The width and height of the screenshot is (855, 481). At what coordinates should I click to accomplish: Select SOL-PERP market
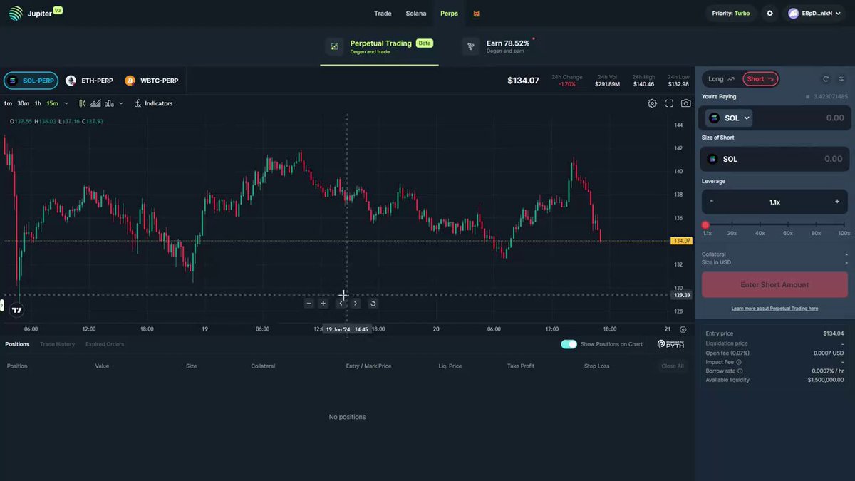coord(31,81)
